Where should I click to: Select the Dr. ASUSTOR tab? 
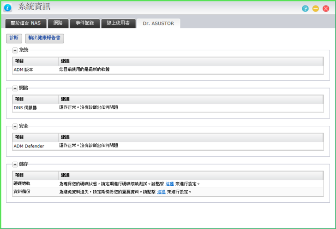pos(158,23)
